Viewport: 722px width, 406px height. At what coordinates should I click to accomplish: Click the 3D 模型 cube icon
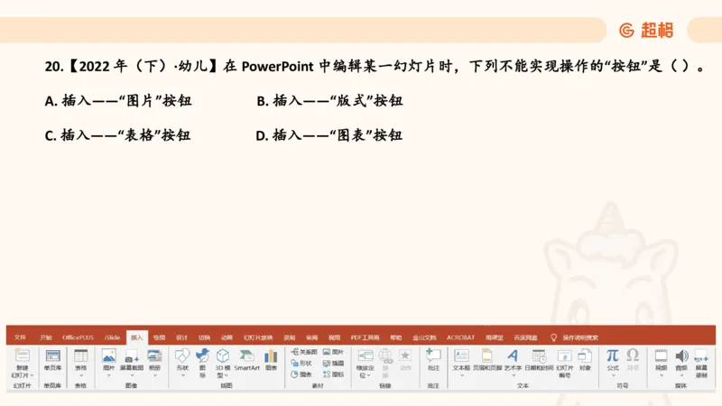[223, 355]
